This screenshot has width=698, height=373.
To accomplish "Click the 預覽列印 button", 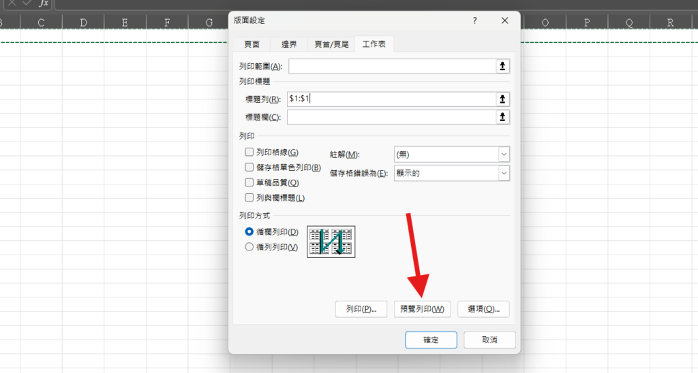I will pyautogui.click(x=423, y=309).
